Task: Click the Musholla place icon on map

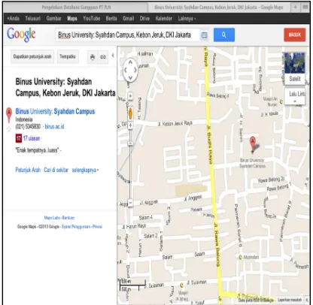Action: [x=240, y=257]
